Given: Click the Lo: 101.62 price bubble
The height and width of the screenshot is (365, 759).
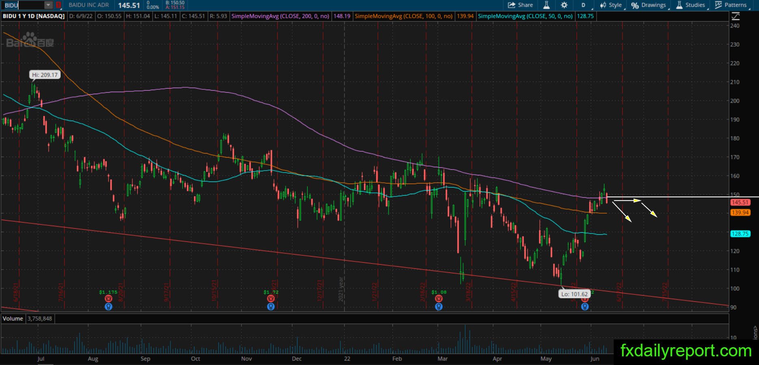Looking at the screenshot, I should (x=574, y=294).
